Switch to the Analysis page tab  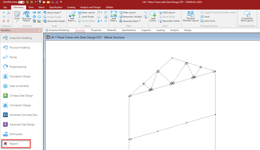click(x=175, y=30)
